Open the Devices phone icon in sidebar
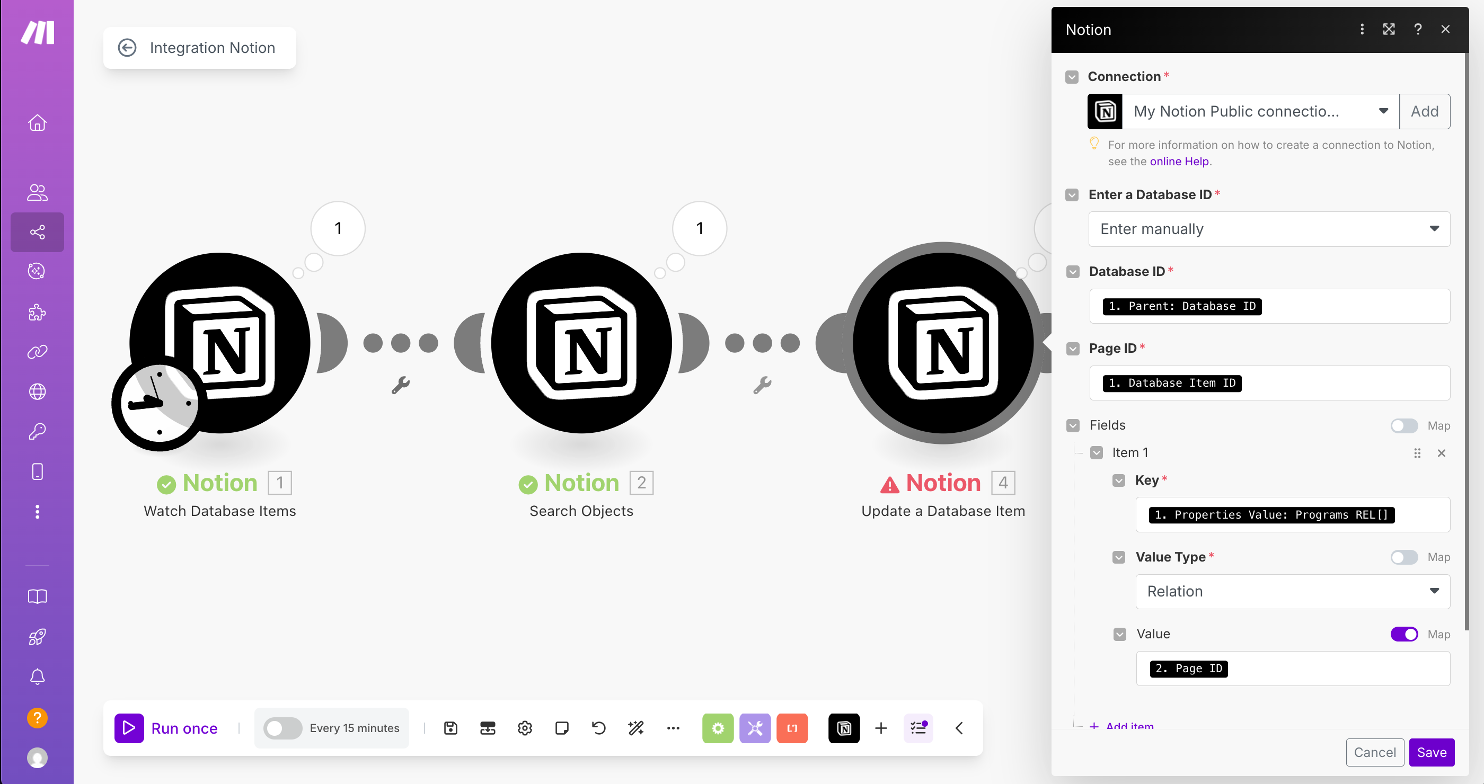 click(x=38, y=471)
